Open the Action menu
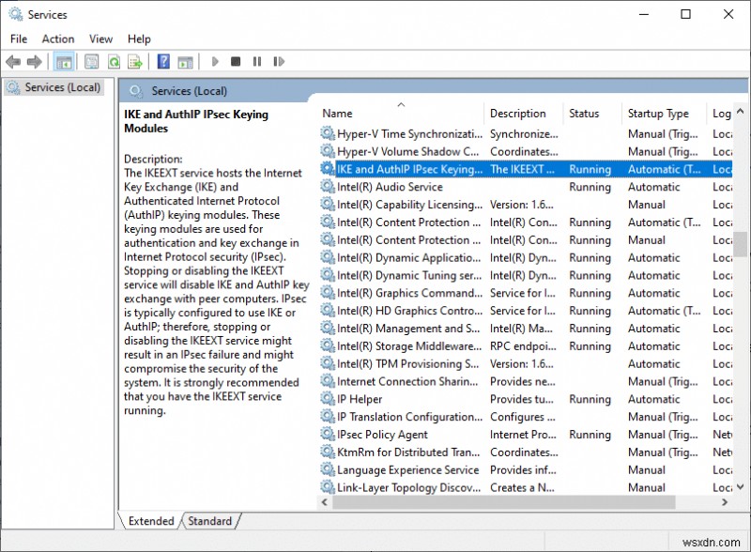Viewport: 751px width, 552px height. click(58, 38)
